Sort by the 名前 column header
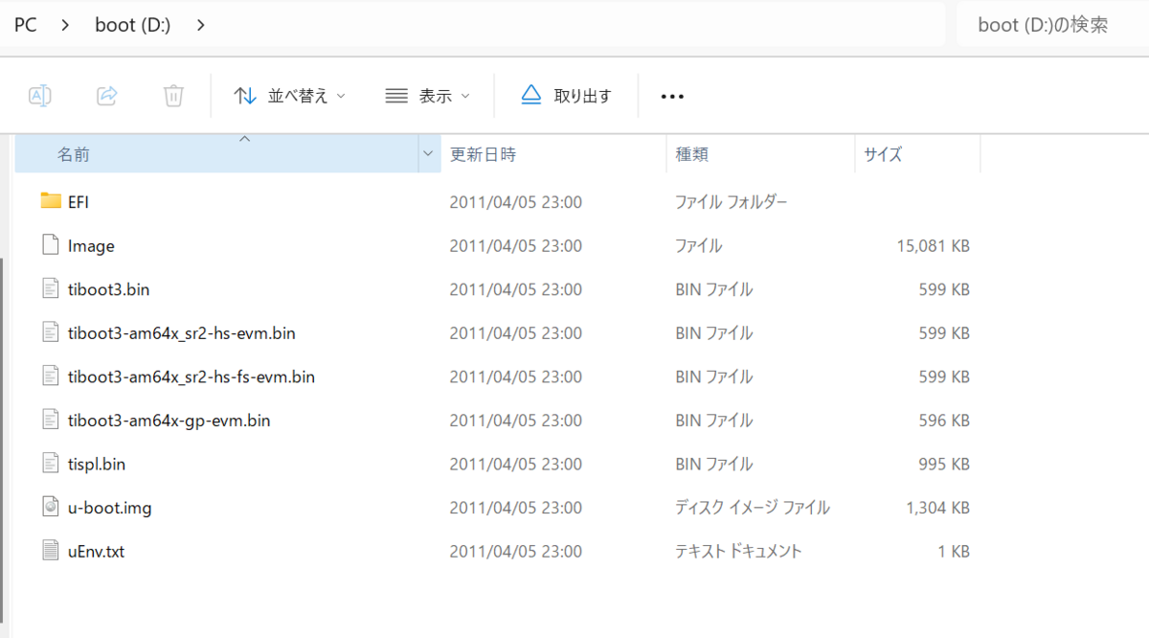The height and width of the screenshot is (638, 1149). coord(218,154)
